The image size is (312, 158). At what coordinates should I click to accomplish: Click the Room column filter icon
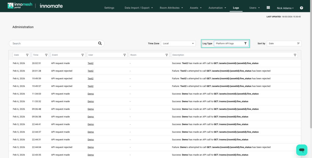(167, 55)
